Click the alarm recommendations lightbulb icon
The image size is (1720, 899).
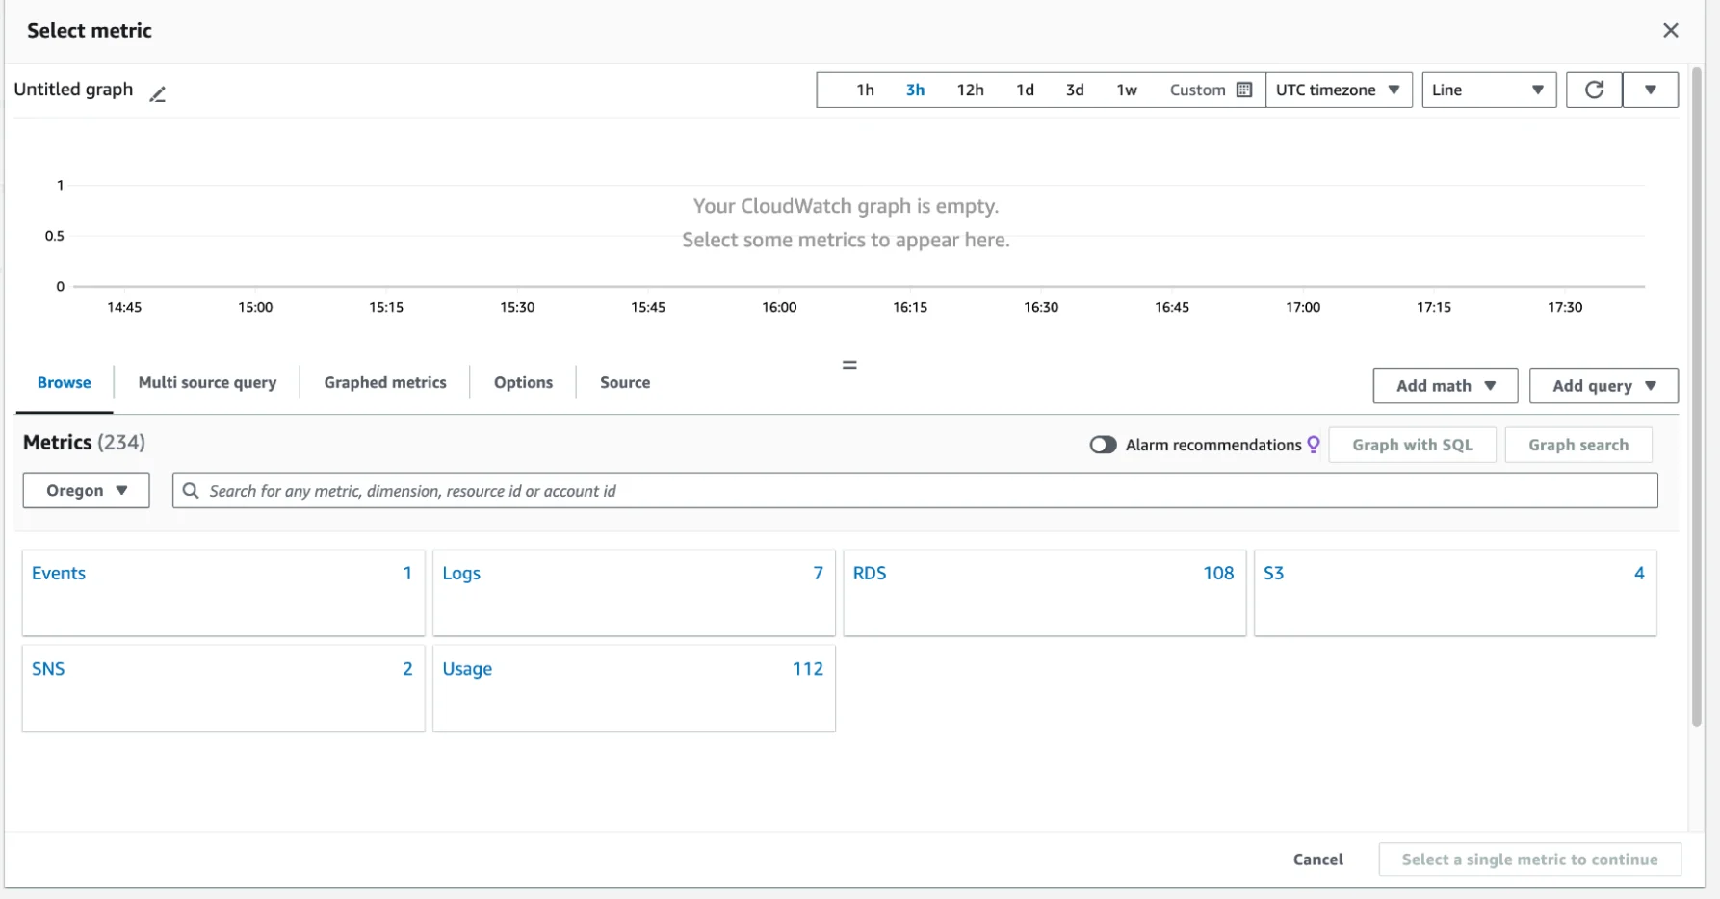pos(1313,444)
